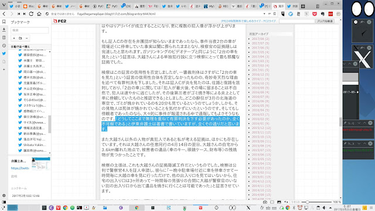Screen dimensions: 375x211
Task: Switch to the orange Blogger tab
Action: pyautogui.click(x=29, y=6)
